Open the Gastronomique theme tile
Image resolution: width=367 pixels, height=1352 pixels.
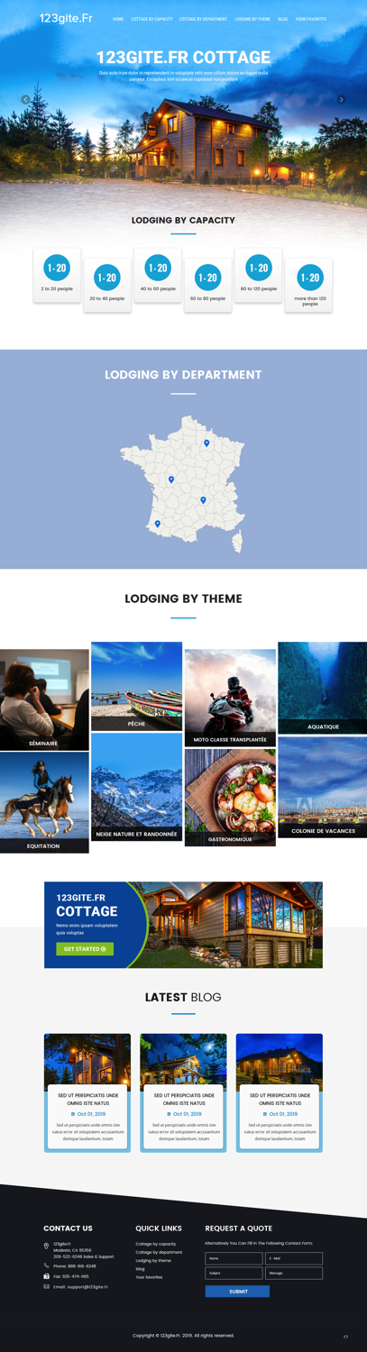click(x=230, y=798)
